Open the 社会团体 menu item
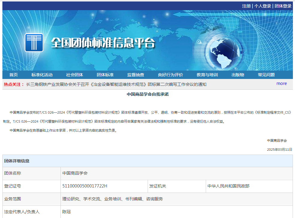 pos(75,75)
